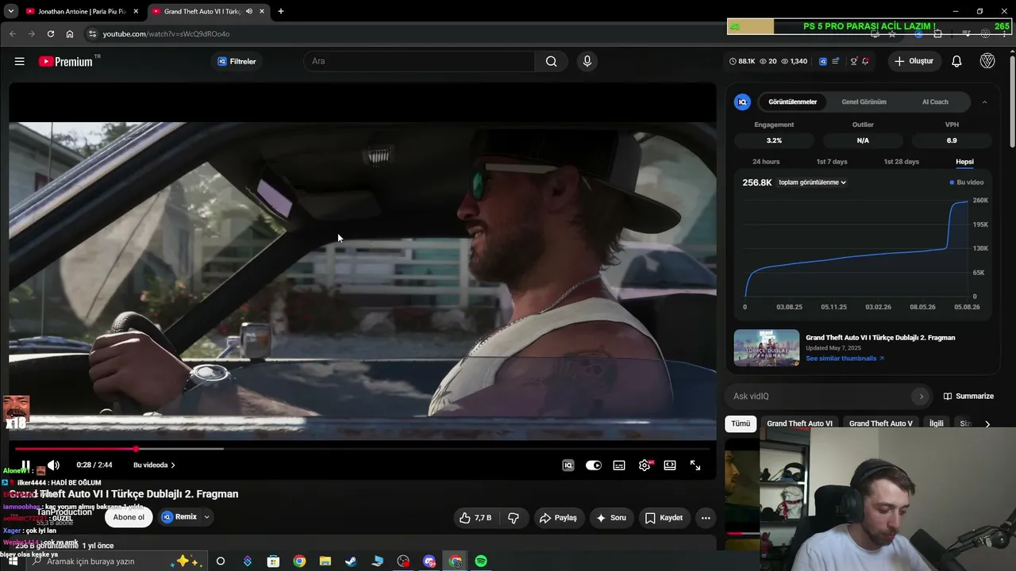Select the 1st 7 days range
Screen dimensions: 1016x571
click(x=832, y=162)
